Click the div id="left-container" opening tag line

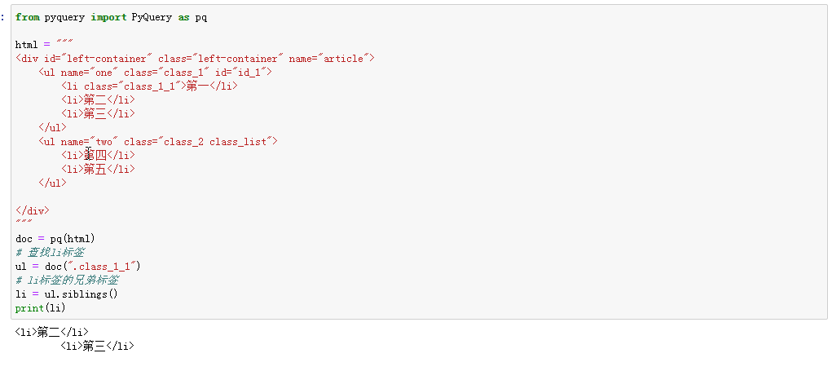coord(194,59)
